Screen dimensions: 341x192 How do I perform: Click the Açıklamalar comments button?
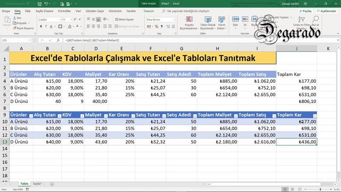(327, 11)
